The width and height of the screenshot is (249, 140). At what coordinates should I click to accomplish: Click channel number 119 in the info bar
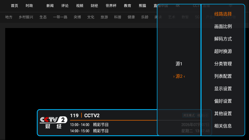point(74,115)
